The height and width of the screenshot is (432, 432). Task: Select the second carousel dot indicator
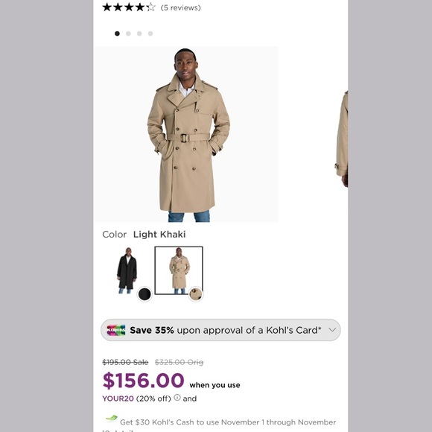point(128,34)
